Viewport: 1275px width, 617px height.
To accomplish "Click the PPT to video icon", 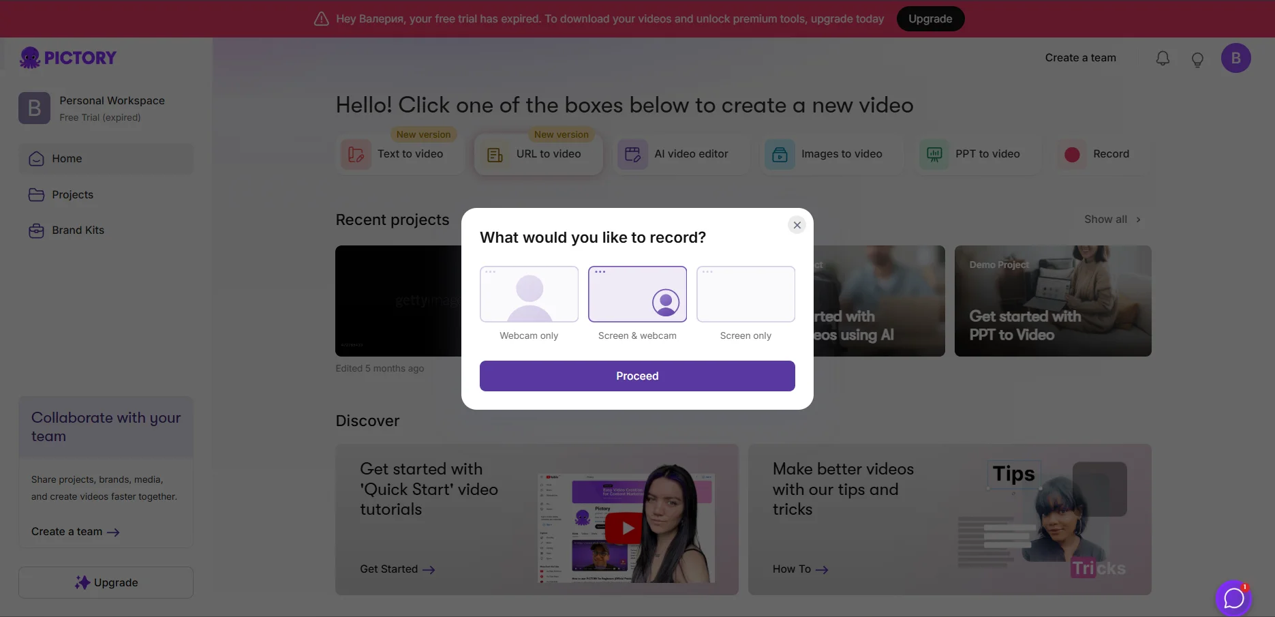I will tap(934, 155).
